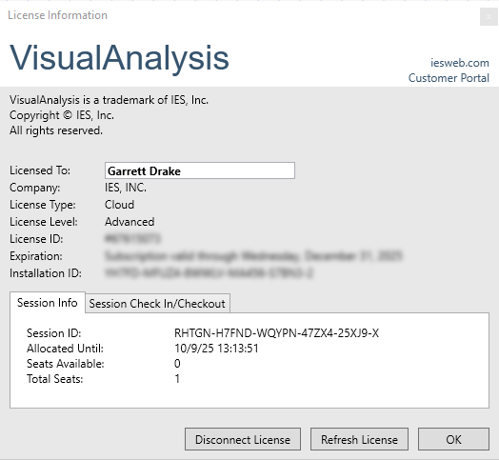499x460 pixels.
Task: Select the Allocated Until value 10/9/25 13:13:51
Action: [216, 349]
